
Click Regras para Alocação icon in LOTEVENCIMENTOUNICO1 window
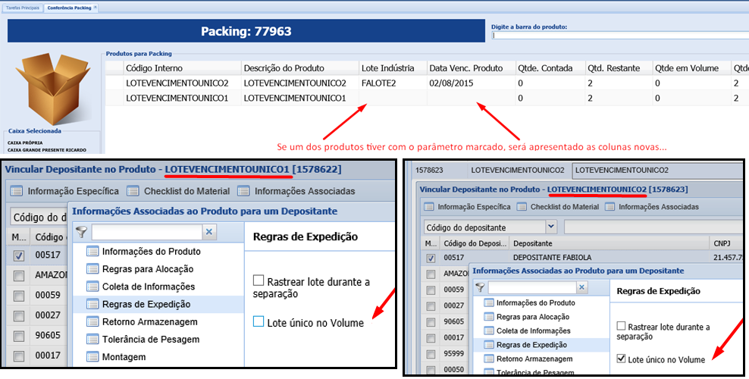coord(92,269)
